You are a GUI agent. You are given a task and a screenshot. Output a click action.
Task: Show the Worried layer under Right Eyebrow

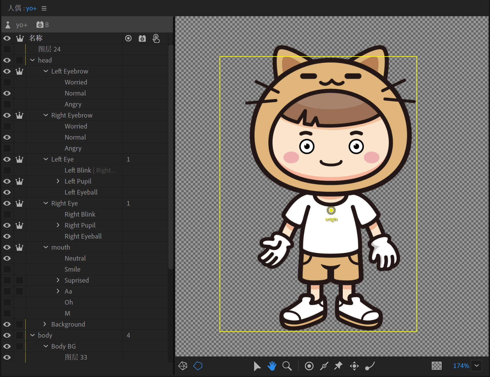7,126
